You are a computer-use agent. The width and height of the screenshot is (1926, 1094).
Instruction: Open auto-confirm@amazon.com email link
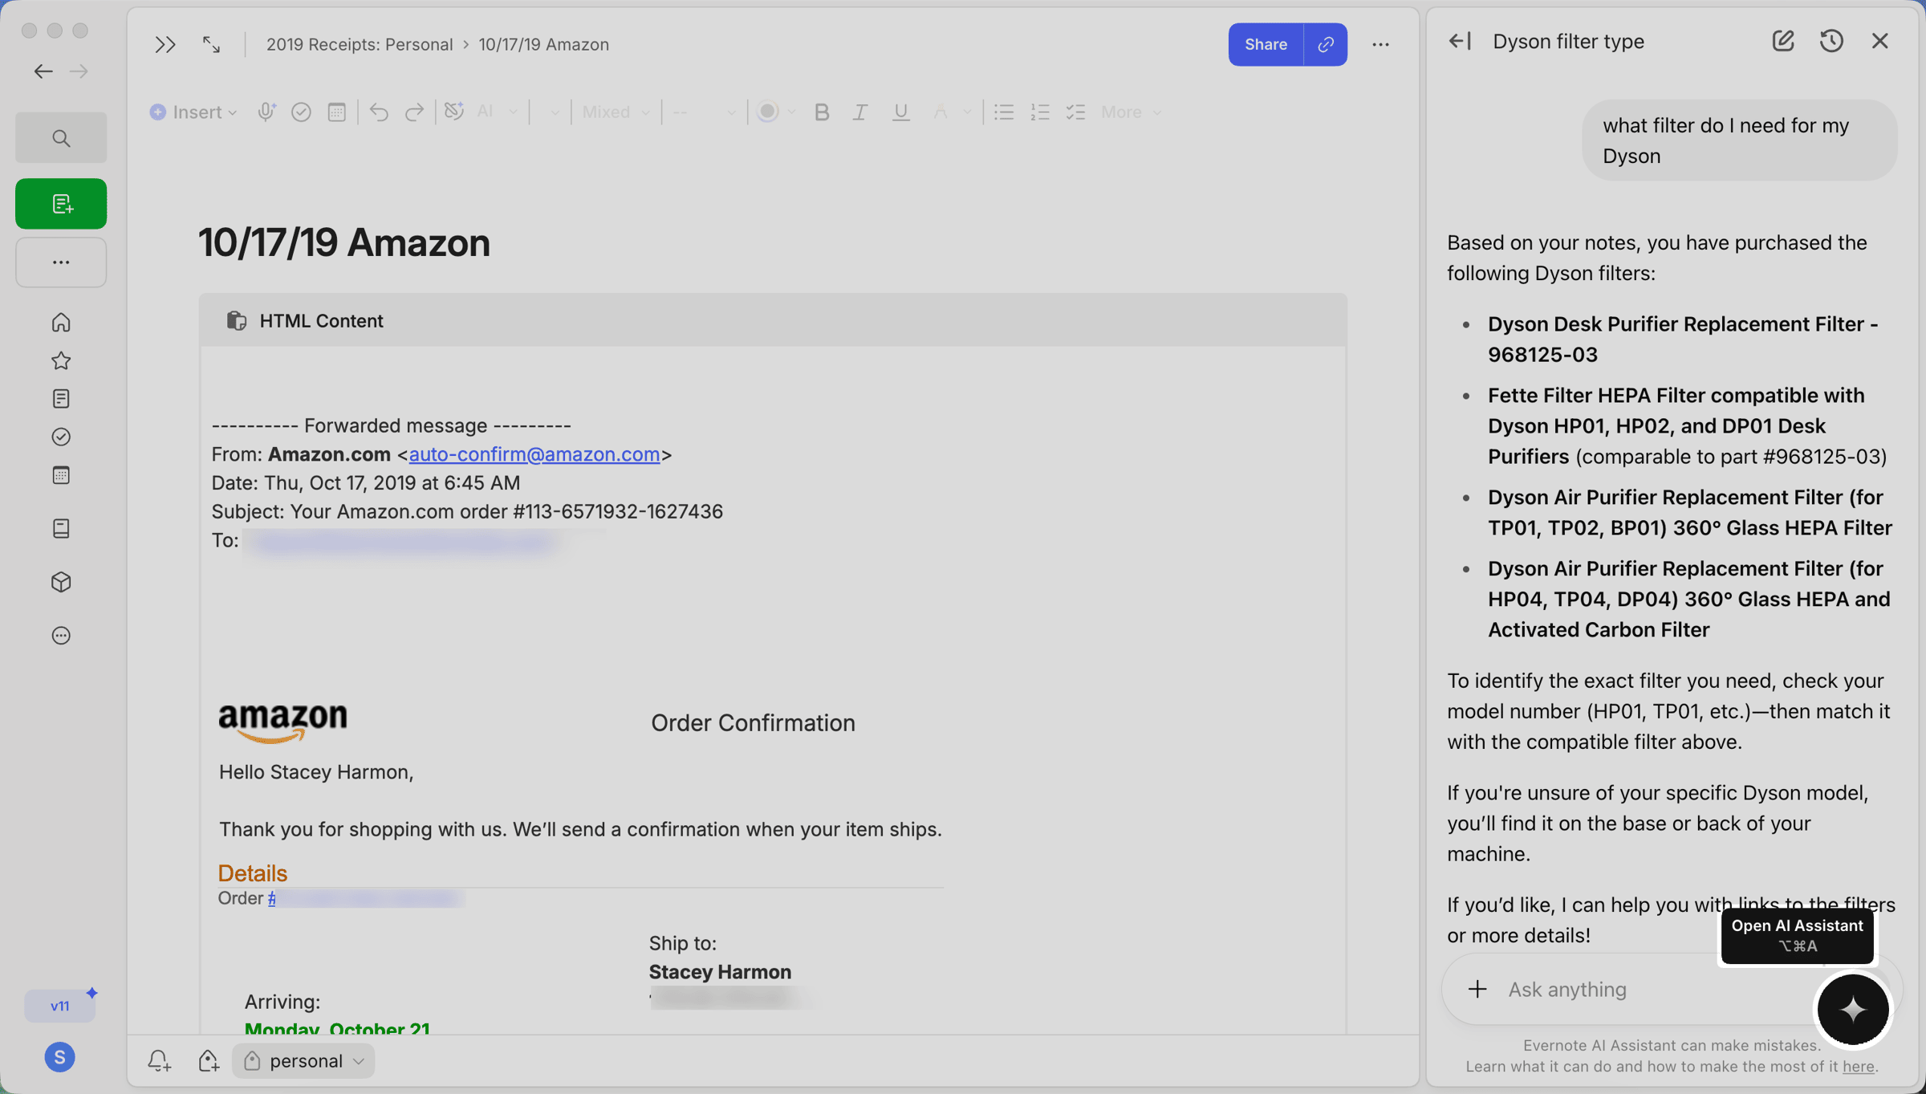tap(534, 454)
